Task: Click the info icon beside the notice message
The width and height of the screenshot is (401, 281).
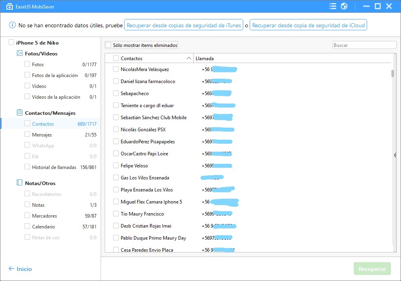Action: 12,25
